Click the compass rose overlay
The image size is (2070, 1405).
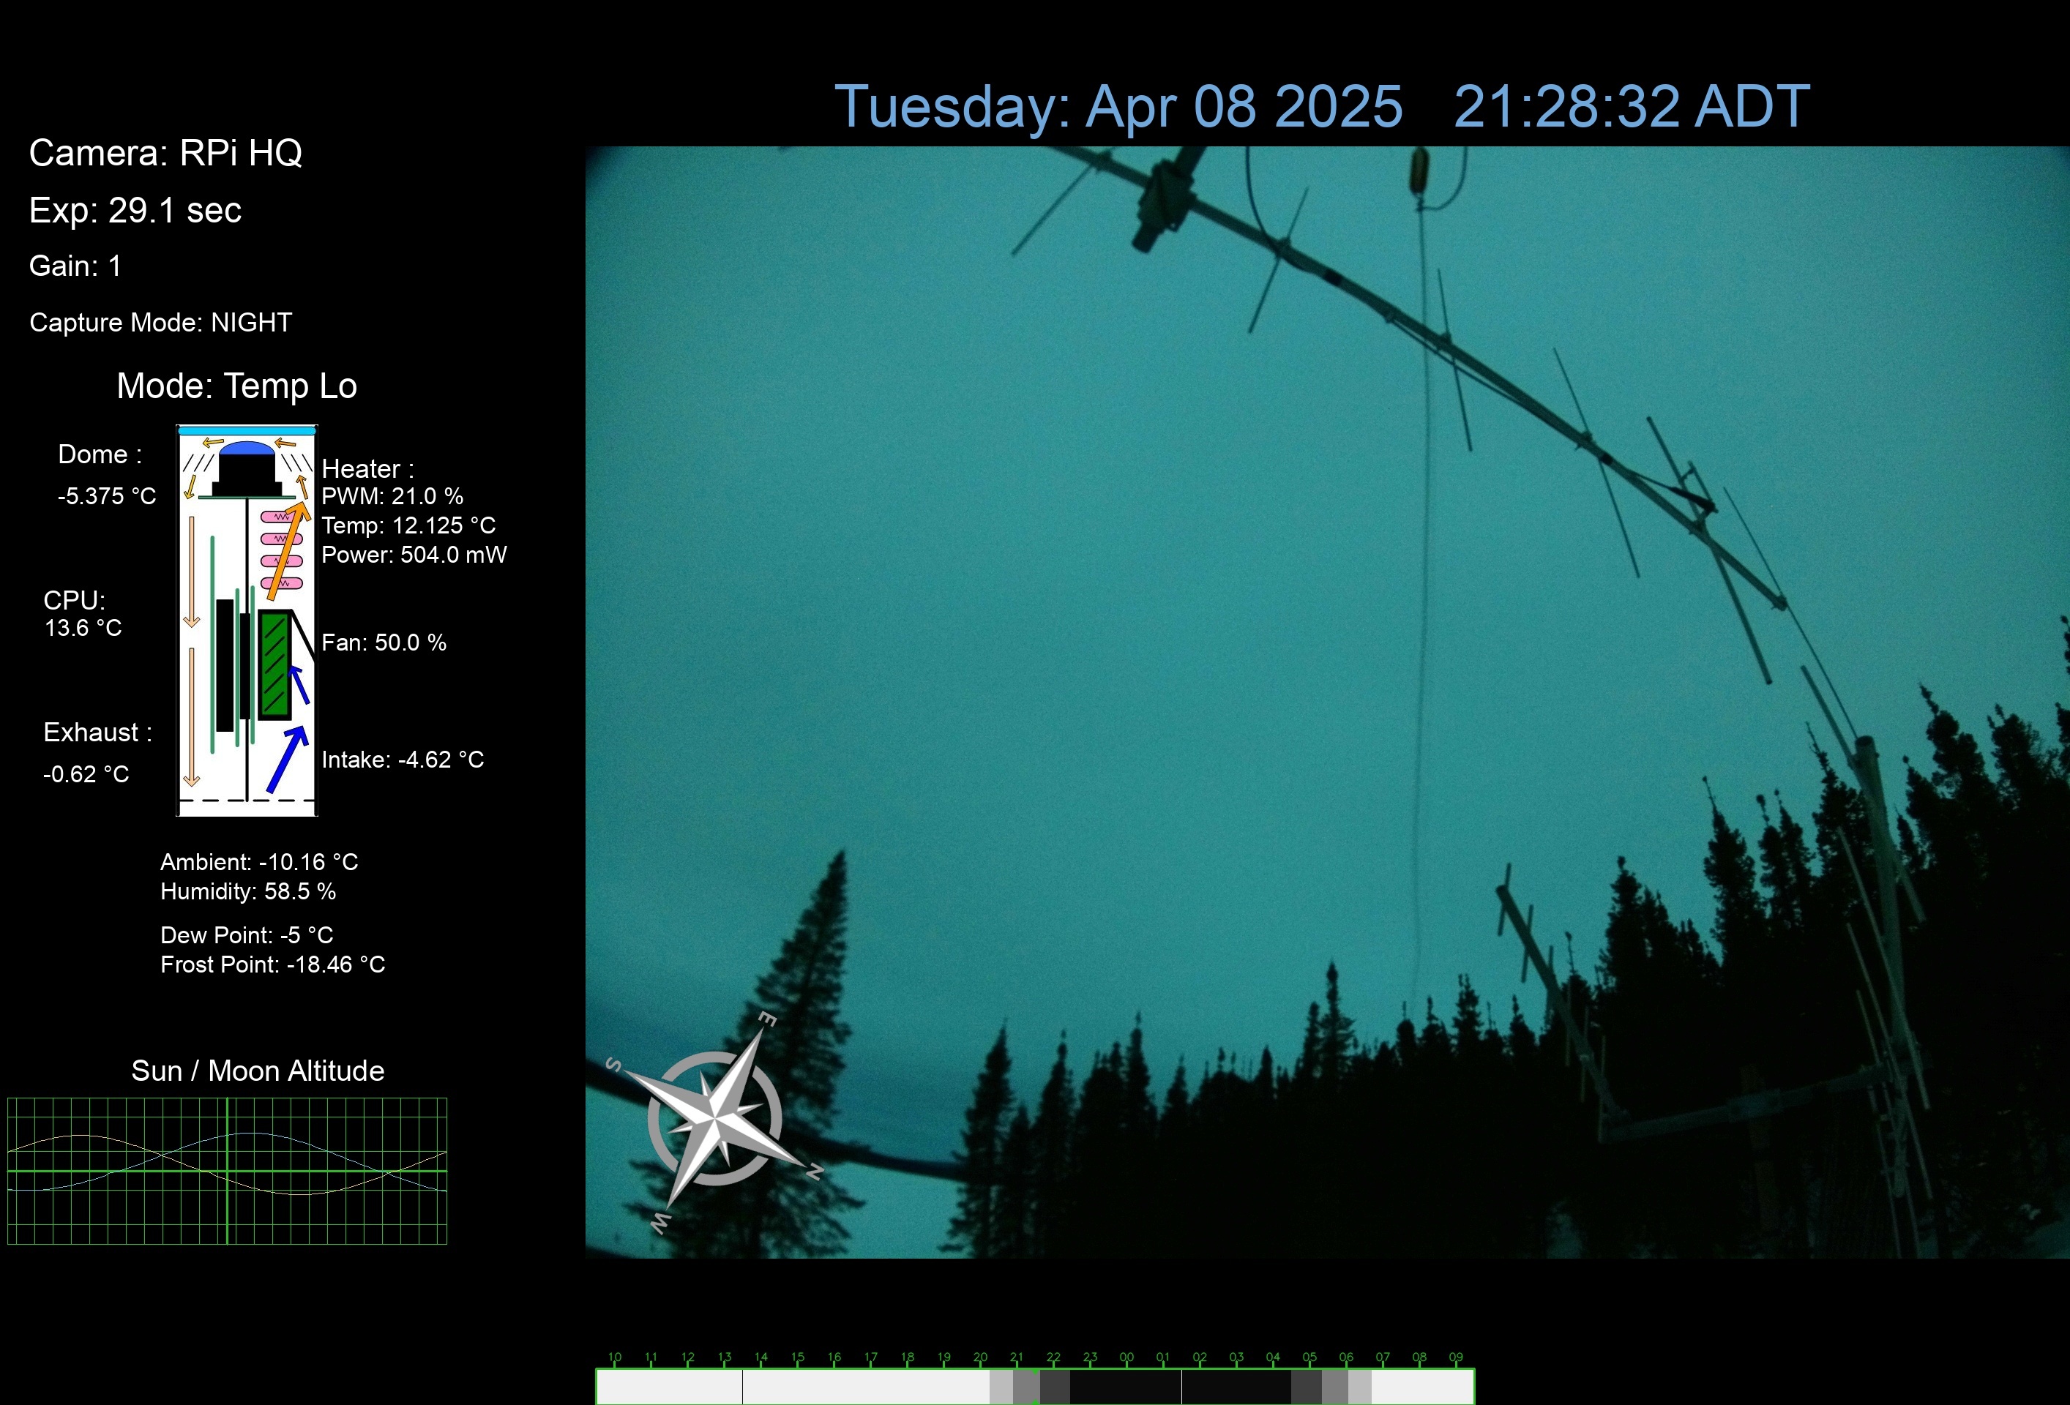[x=714, y=1118]
